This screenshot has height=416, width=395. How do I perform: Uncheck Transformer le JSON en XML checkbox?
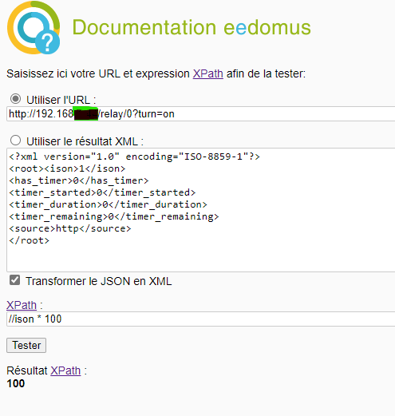(x=14, y=280)
